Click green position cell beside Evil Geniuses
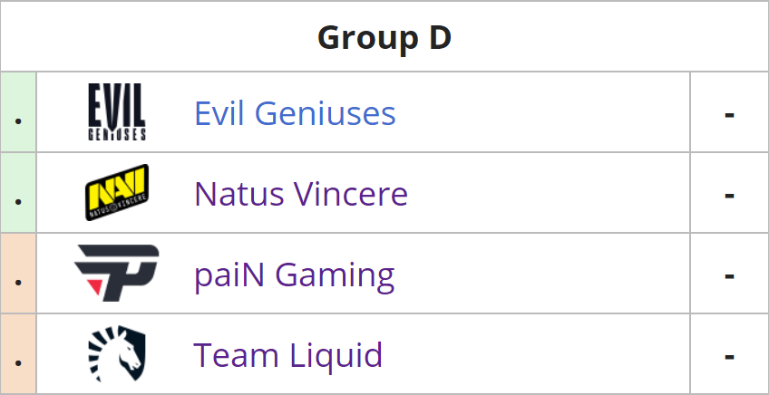The height and width of the screenshot is (395, 769). click(18, 111)
